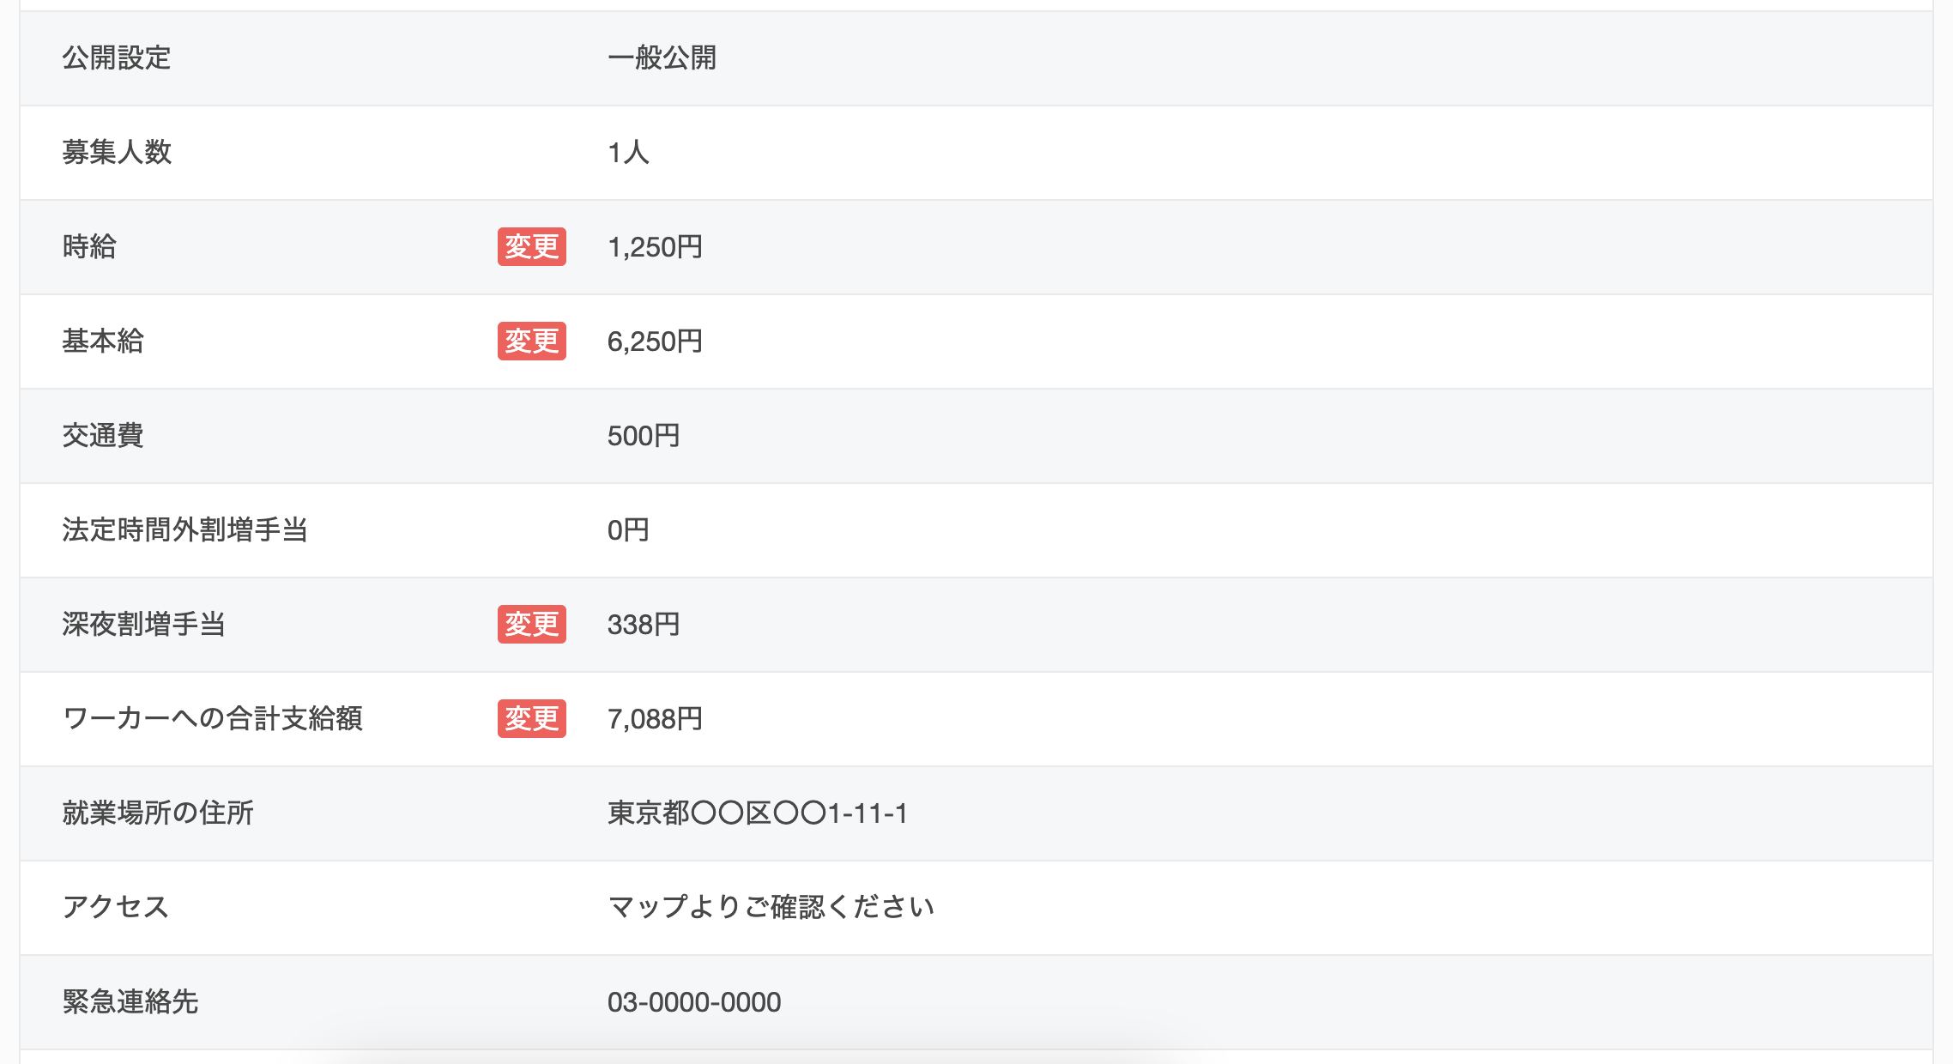The image size is (1953, 1064).
Task: Select the phone number 03-0000-0000
Action: click(694, 1002)
